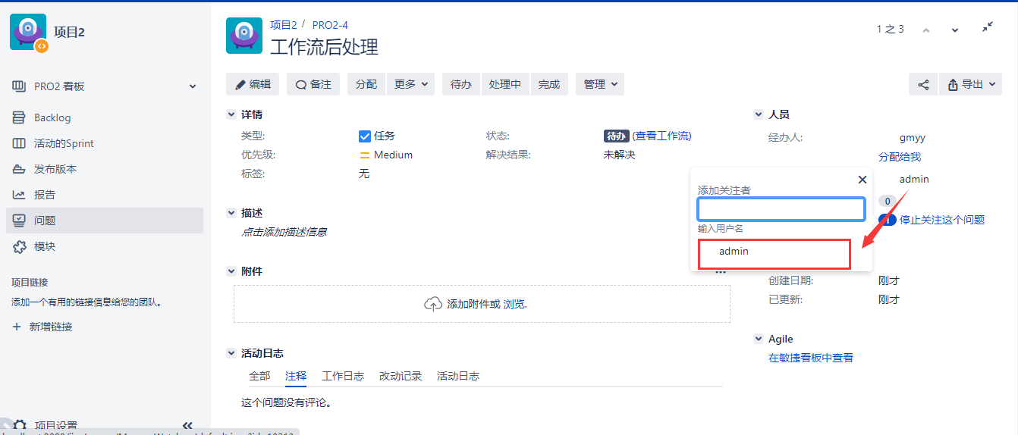The image size is (1018, 435).
Task: Go to next issue arrow
Action: [955, 30]
